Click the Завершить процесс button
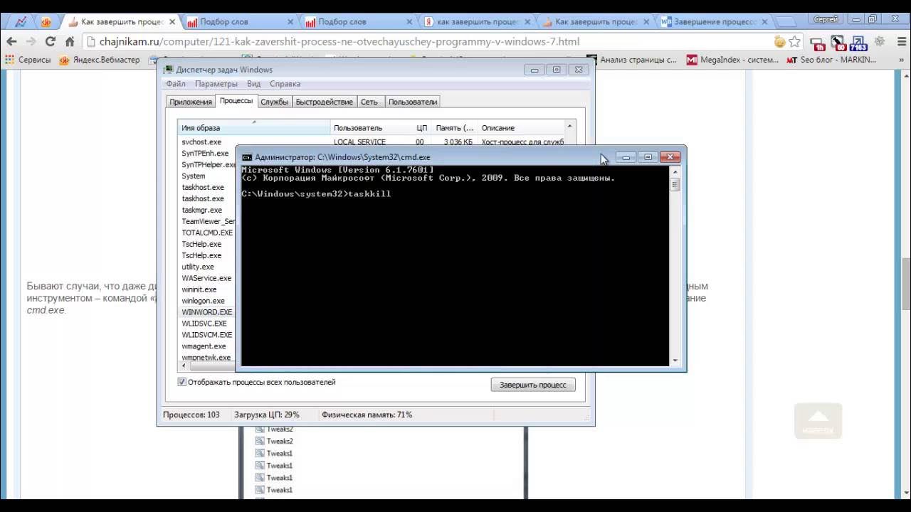The image size is (911, 512). (533, 385)
